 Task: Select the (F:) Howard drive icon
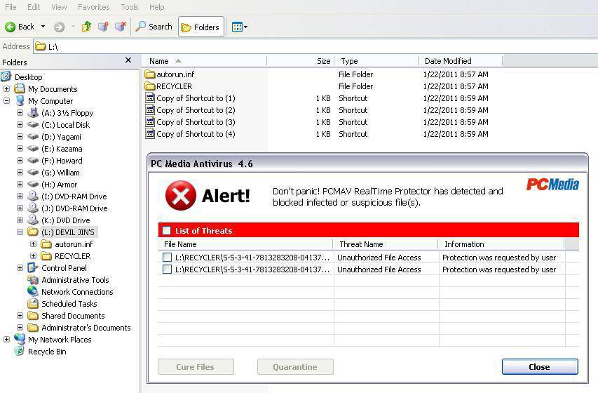click(33, 161)
